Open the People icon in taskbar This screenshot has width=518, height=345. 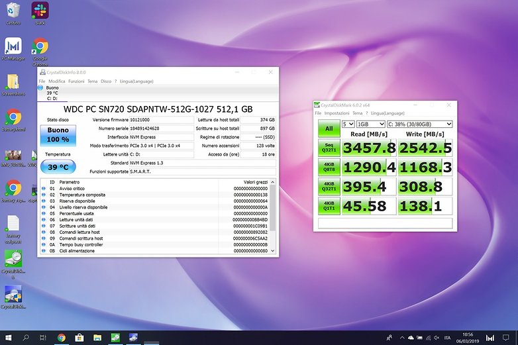[389, 338]
